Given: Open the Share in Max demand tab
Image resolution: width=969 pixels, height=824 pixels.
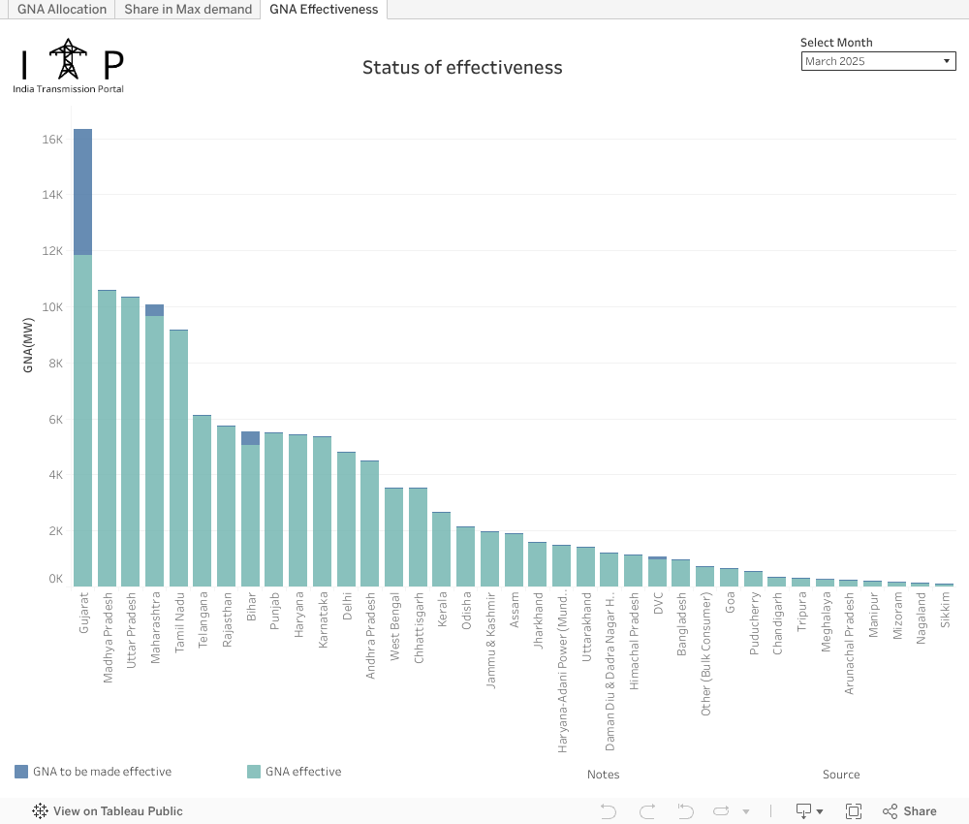Looking at the screenshot, I should click(188, 10).
